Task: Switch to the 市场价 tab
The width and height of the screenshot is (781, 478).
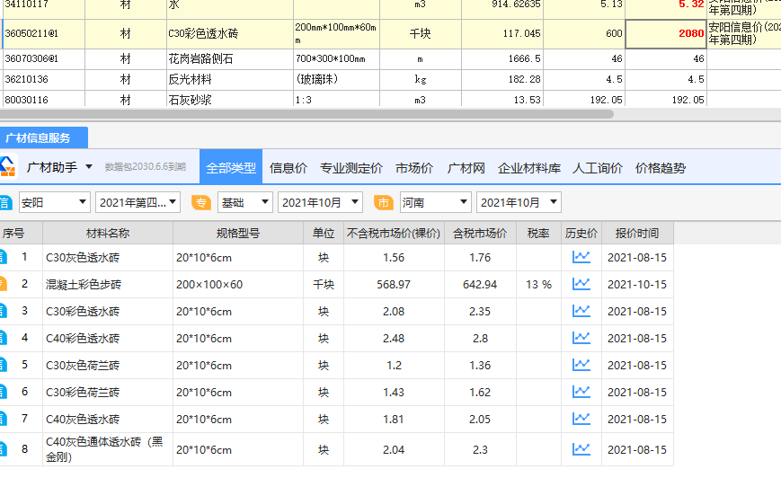Action: coord(414,168)
